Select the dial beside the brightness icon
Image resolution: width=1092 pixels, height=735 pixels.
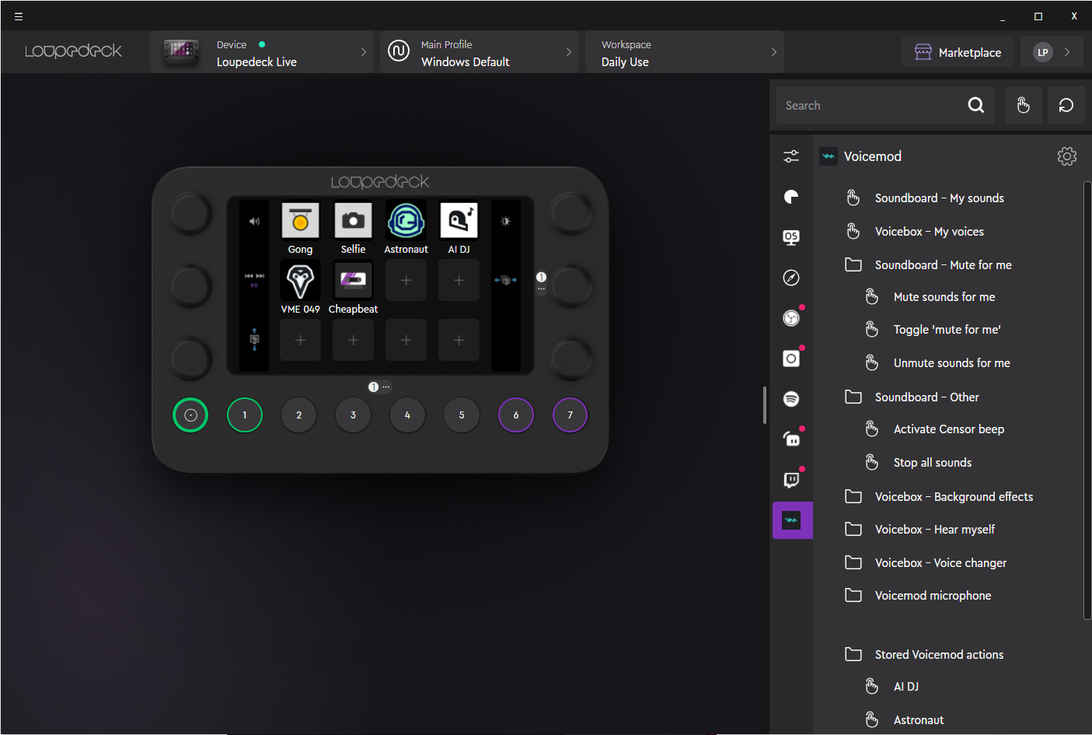pos(571,213)
